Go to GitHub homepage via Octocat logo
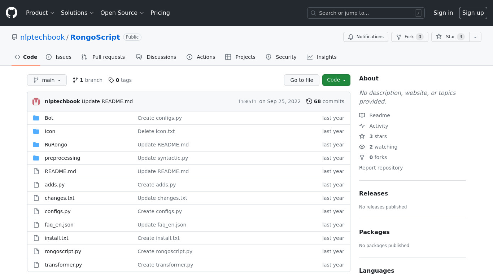Screen dimensions: 493x277 [12, 13]
